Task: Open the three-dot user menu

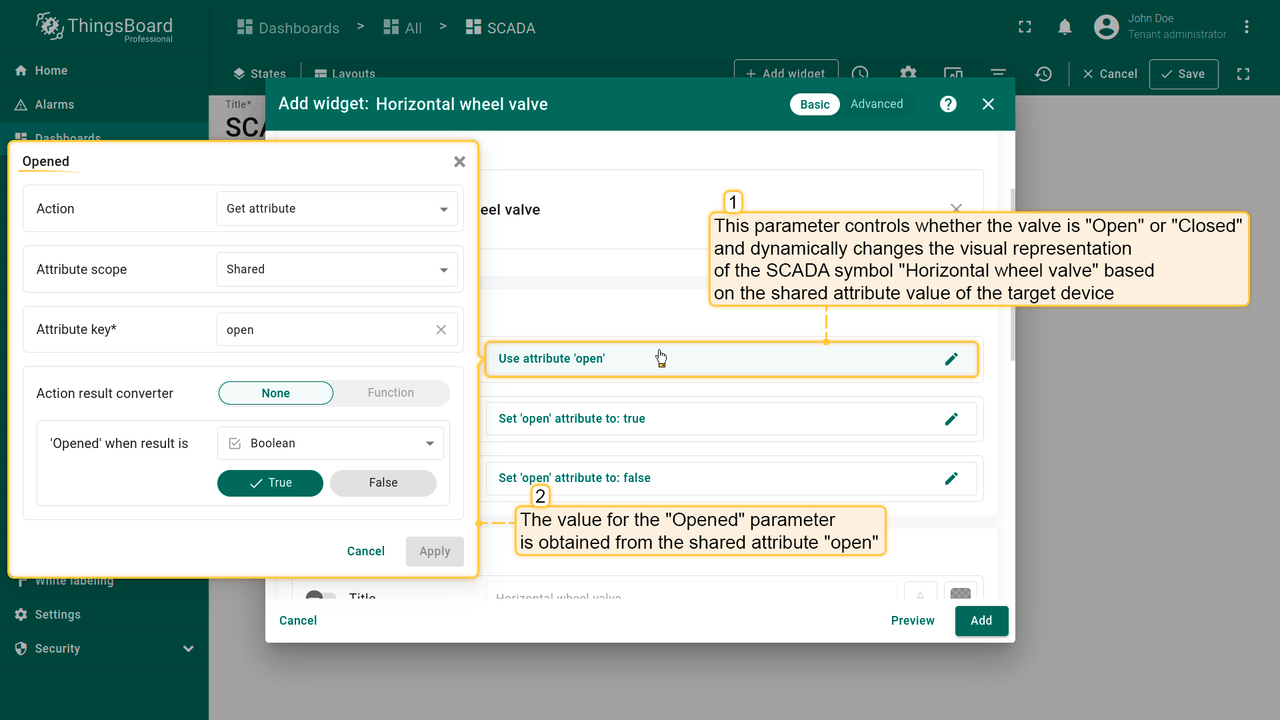Action: pos(1246,27)
